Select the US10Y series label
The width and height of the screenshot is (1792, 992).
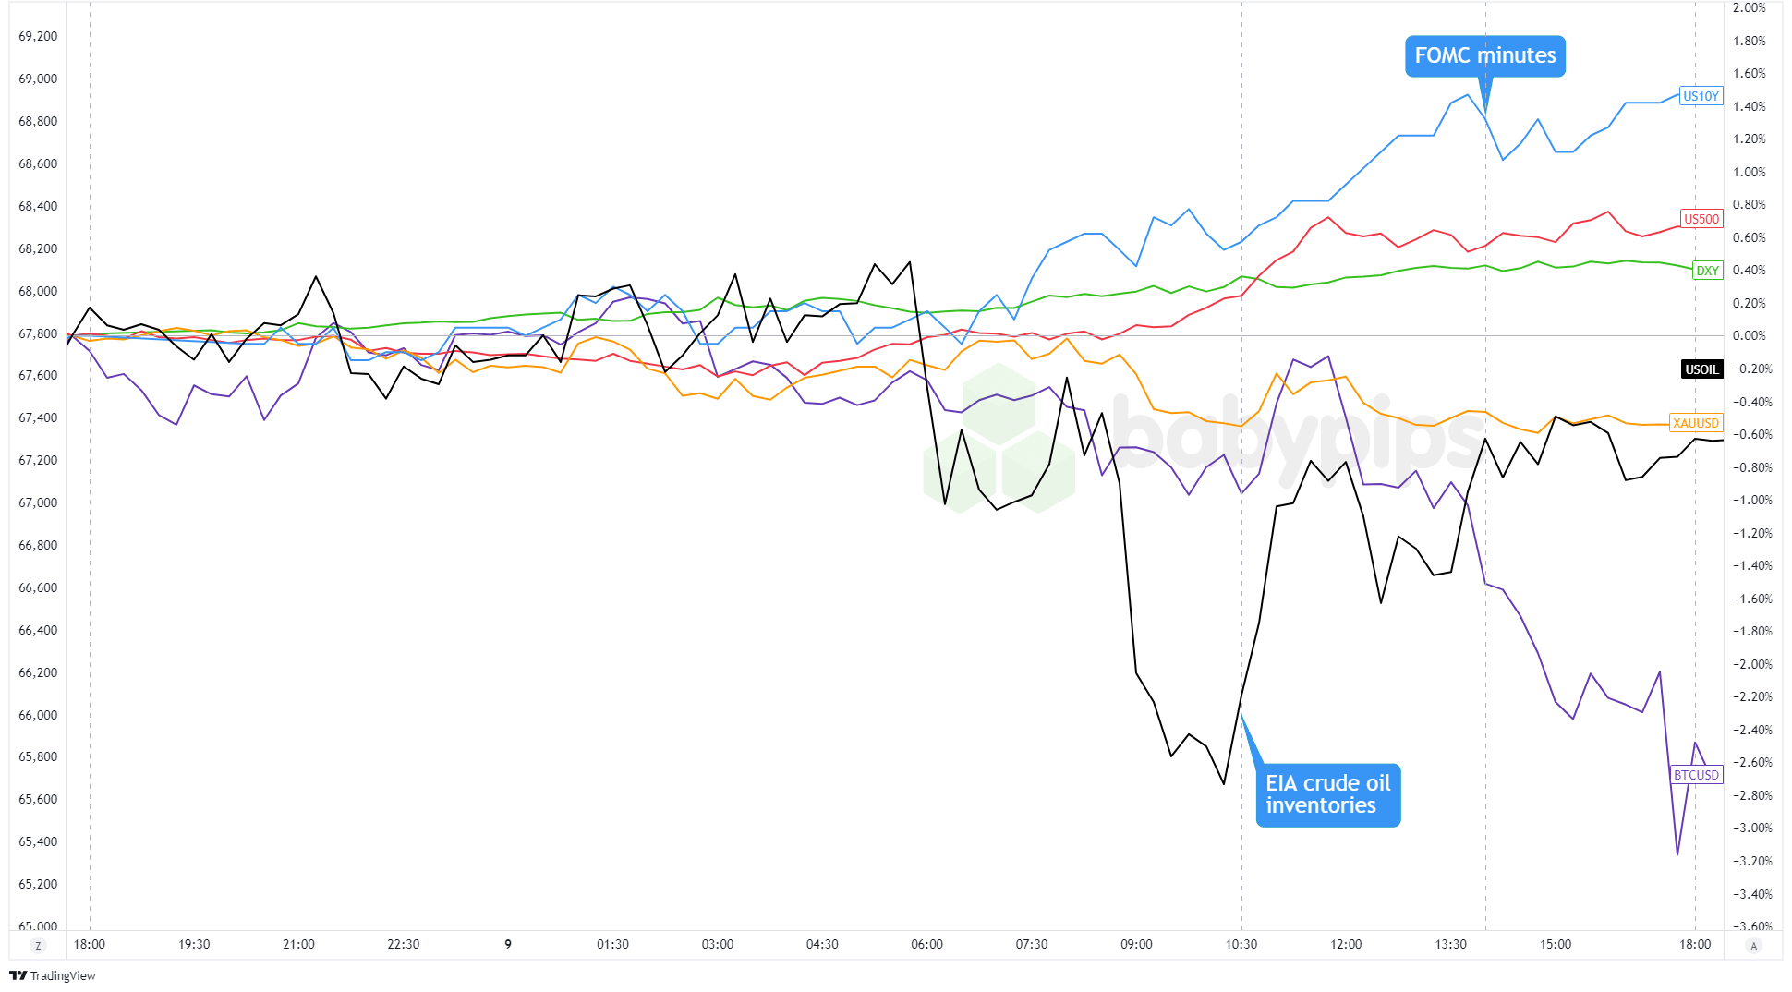click(1701, 96)
